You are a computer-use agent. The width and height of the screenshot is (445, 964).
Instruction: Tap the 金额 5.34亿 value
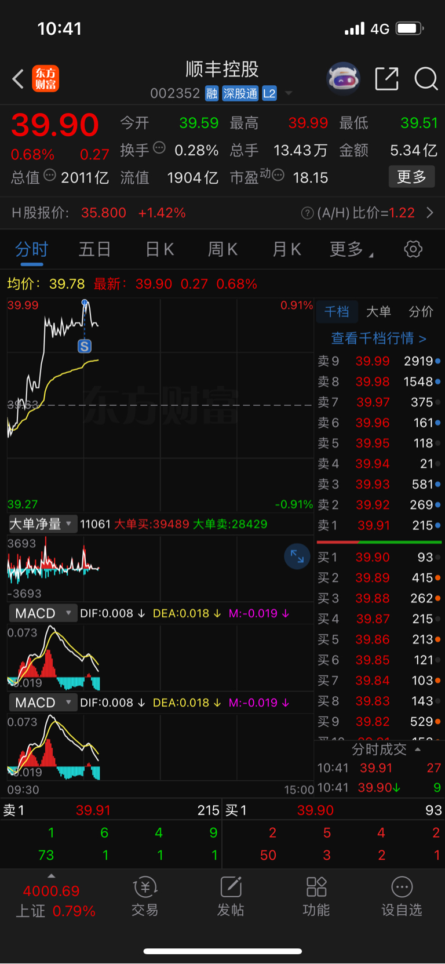coord(413,151)
